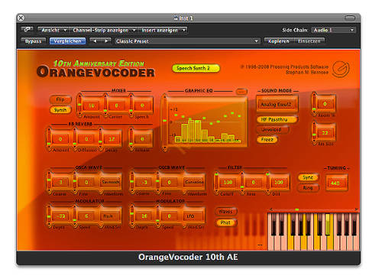Toggle the Unvoiced button

coord(273,130)
